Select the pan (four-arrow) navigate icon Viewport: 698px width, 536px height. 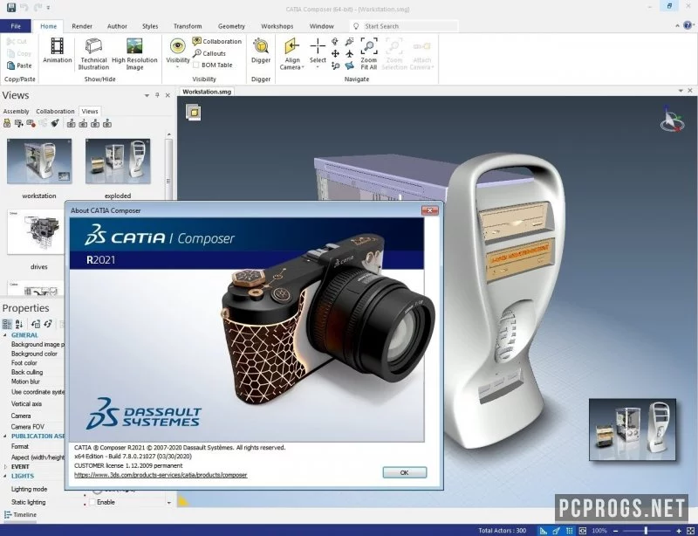point(335,54)
